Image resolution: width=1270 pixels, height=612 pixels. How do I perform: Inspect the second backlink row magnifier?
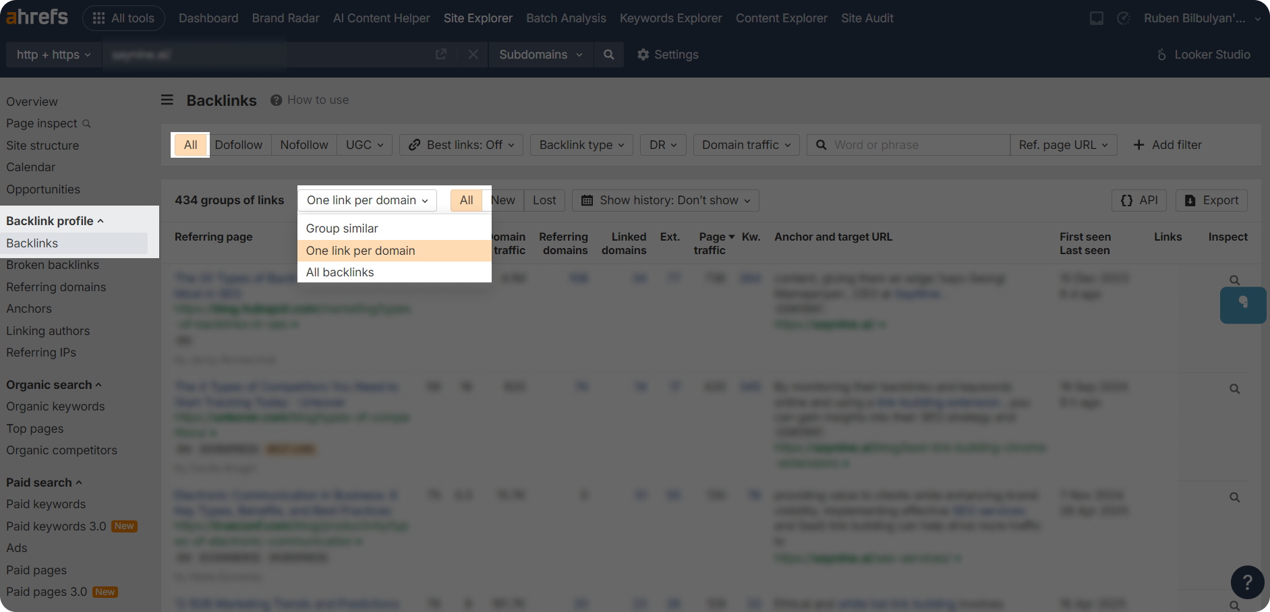(1234, 389)
